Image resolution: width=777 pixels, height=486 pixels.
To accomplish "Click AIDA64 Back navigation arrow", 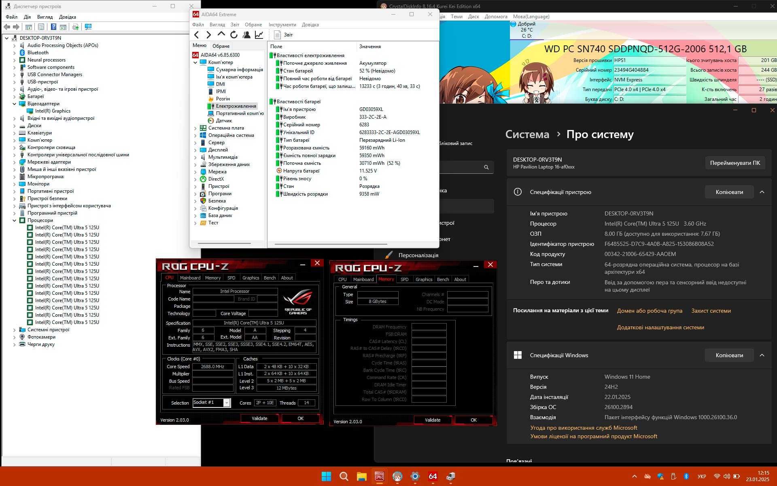I will pyautogui.click(x=197, y=35).
